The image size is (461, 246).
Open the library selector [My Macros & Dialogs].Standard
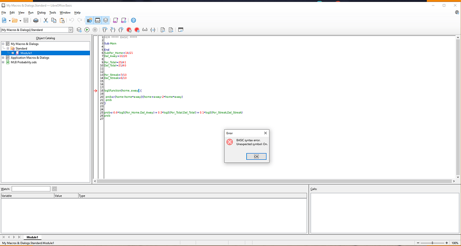coord(37,30)
